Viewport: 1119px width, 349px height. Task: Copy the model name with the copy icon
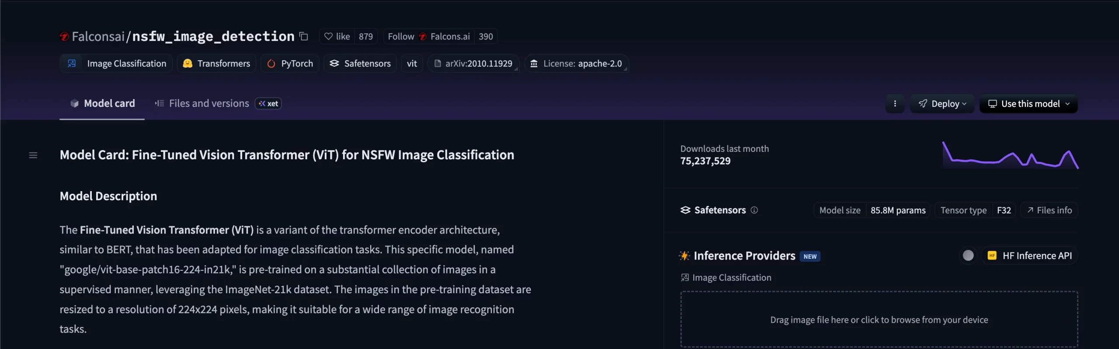304,37
